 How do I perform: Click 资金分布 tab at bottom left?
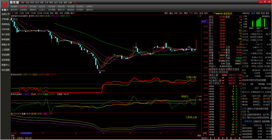pos(28,138)
